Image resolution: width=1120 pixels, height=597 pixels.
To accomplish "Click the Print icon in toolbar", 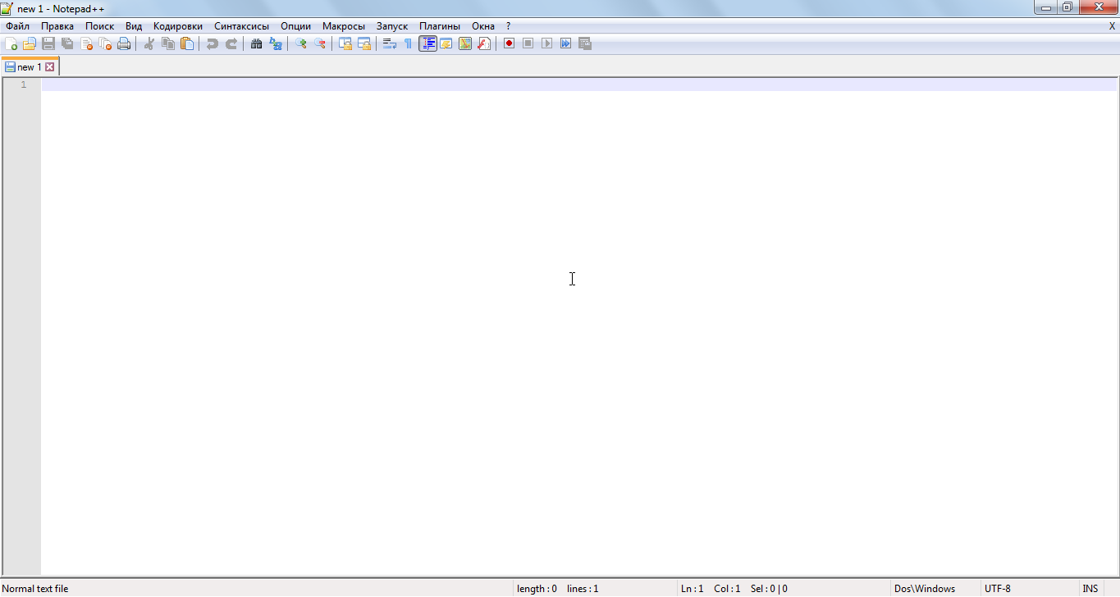I will [124, 43].
